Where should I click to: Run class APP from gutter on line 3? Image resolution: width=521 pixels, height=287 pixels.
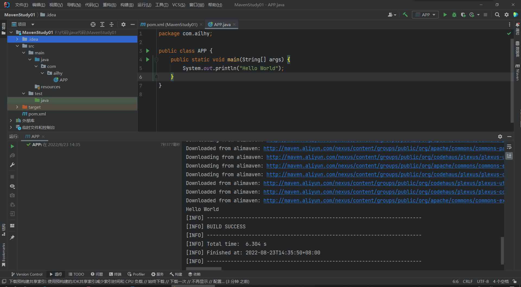coord(148,51)
